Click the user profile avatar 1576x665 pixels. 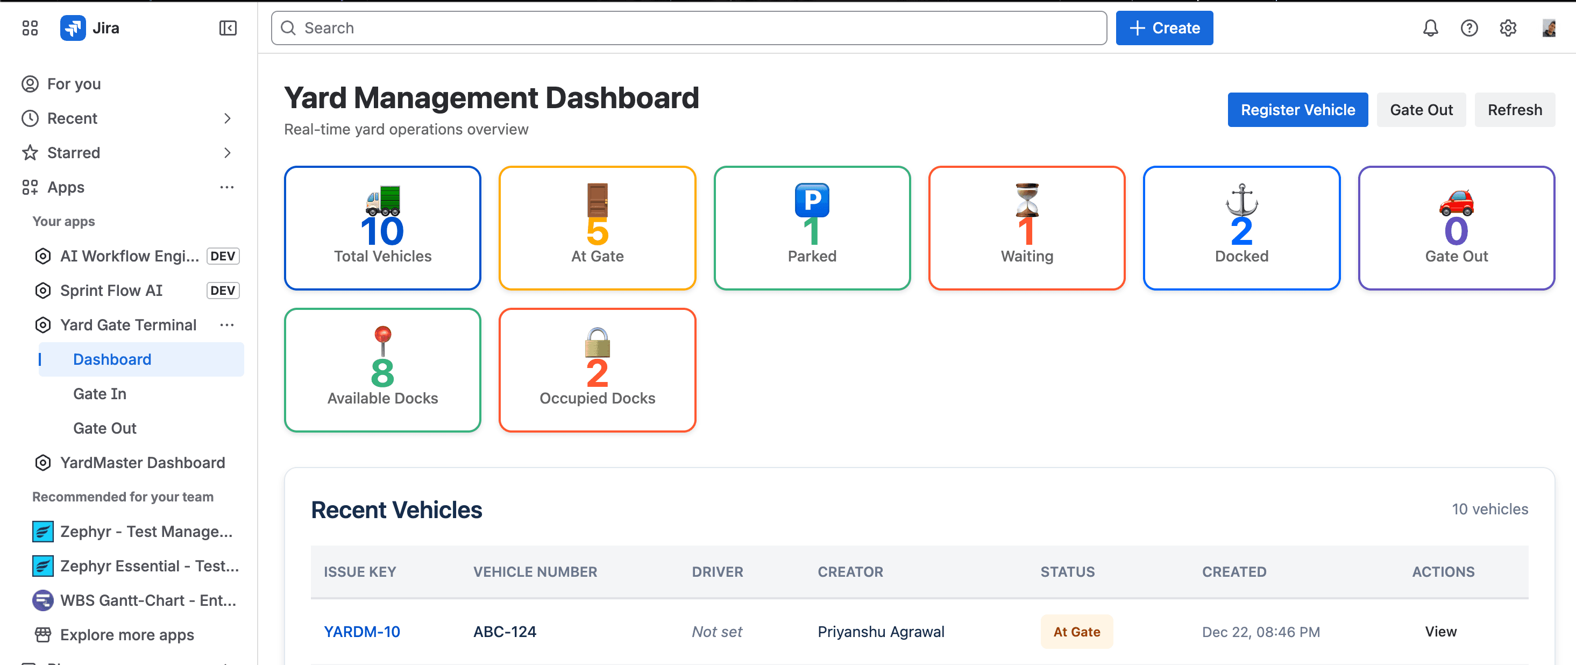click(1549, 28)
